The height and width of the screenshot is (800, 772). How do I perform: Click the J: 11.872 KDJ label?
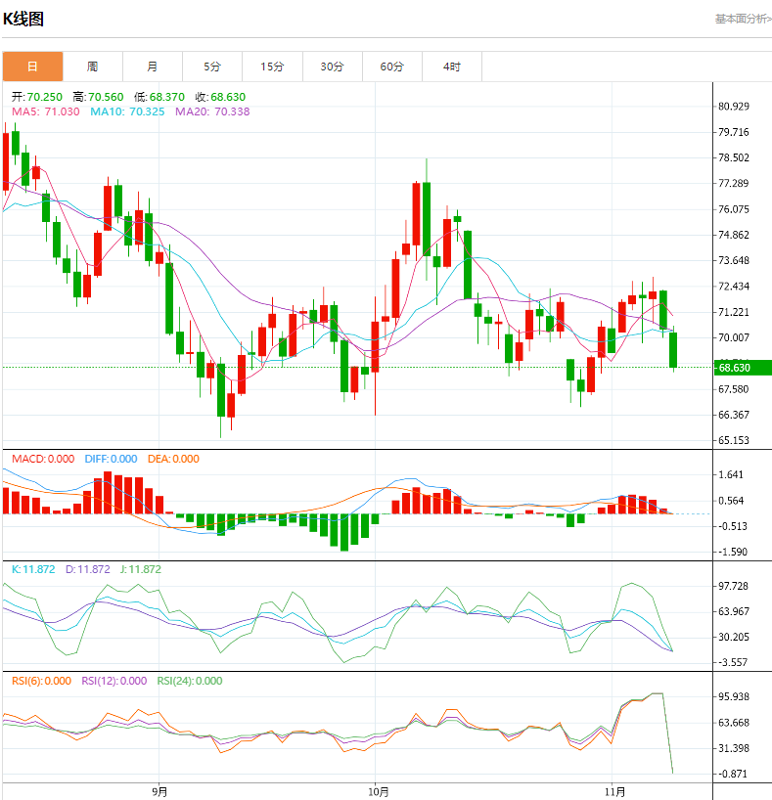[141, 569]
